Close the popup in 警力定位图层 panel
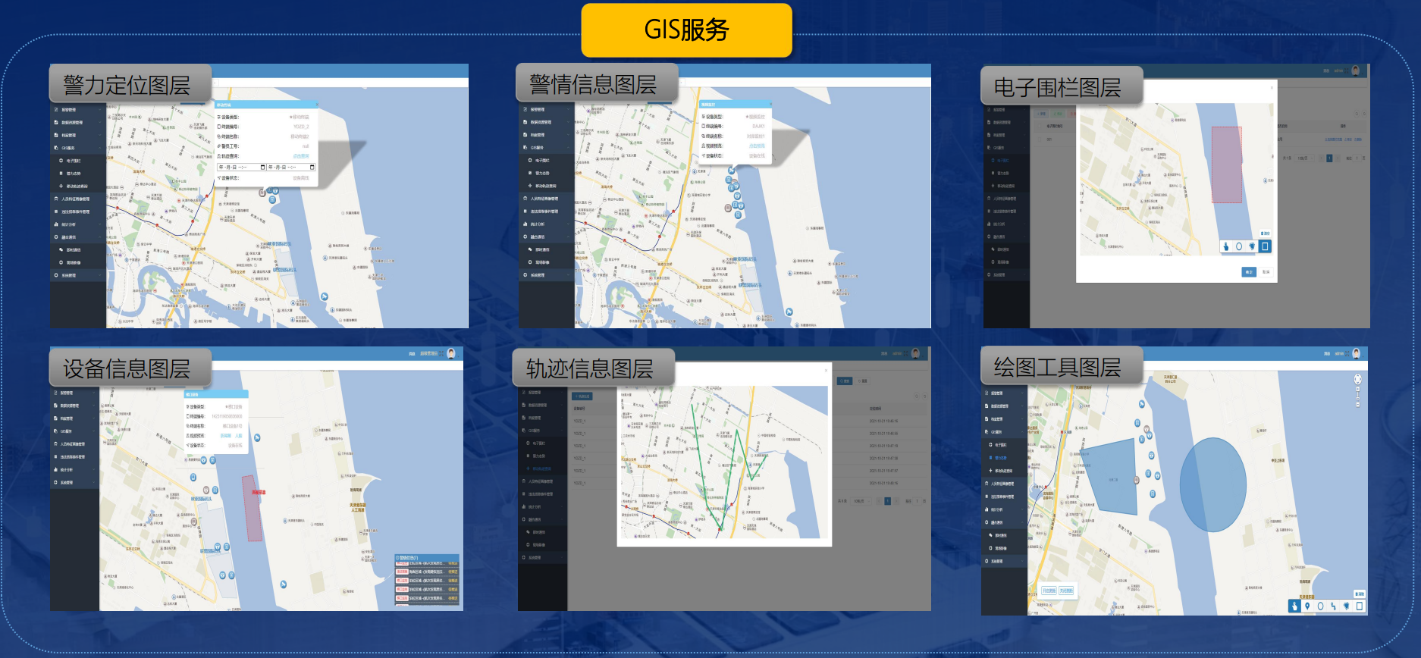 (x=316, y=105)
